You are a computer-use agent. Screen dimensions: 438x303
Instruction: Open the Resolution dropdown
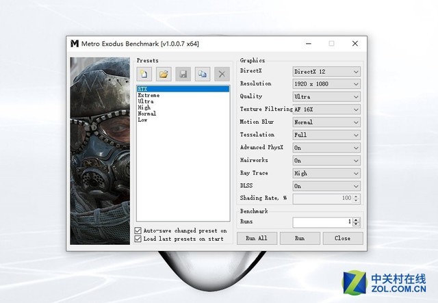click(326, 83)
